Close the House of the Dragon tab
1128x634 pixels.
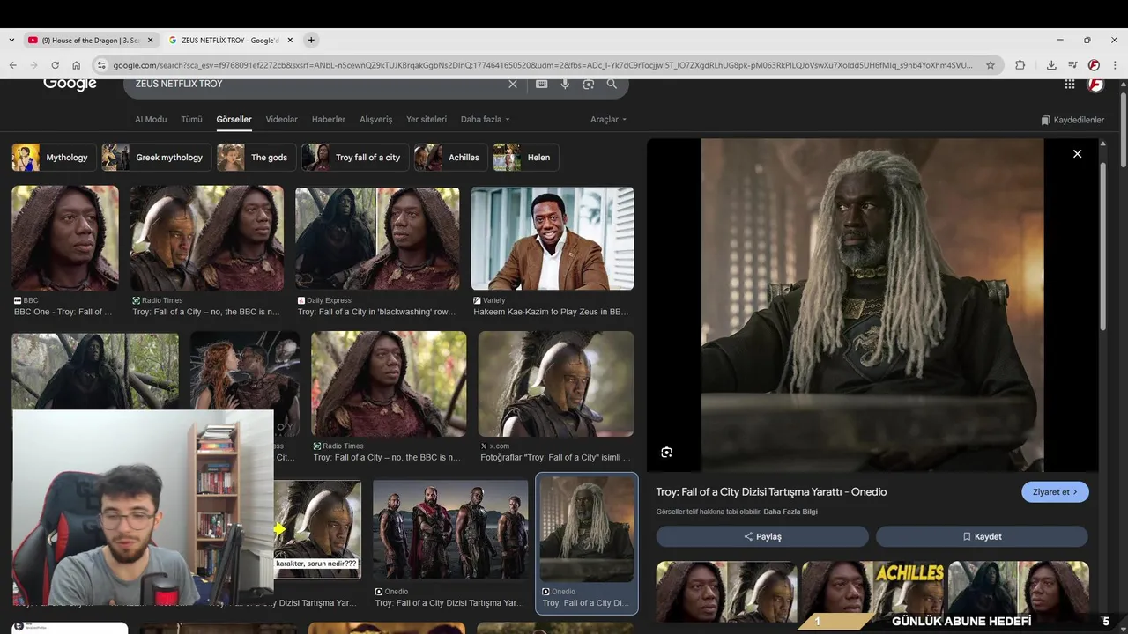tap(150, 40)
